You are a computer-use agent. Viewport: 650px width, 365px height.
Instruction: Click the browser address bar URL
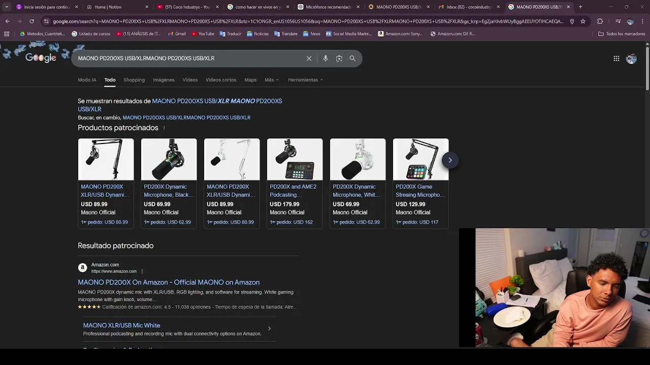point(308,21)
